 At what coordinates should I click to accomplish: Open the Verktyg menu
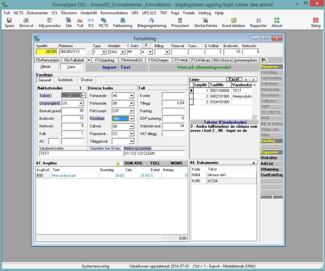click(x=205, y=13)
